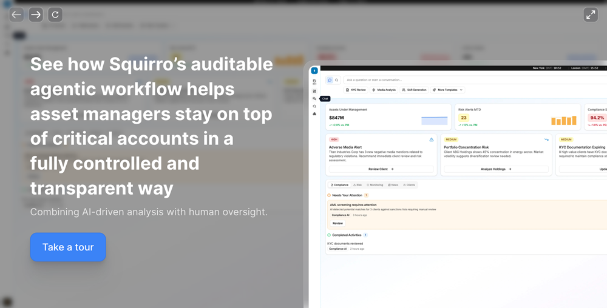Screen dimensions: 607x308
Task: Click the KYC Review template button
Action: point(356,90)
